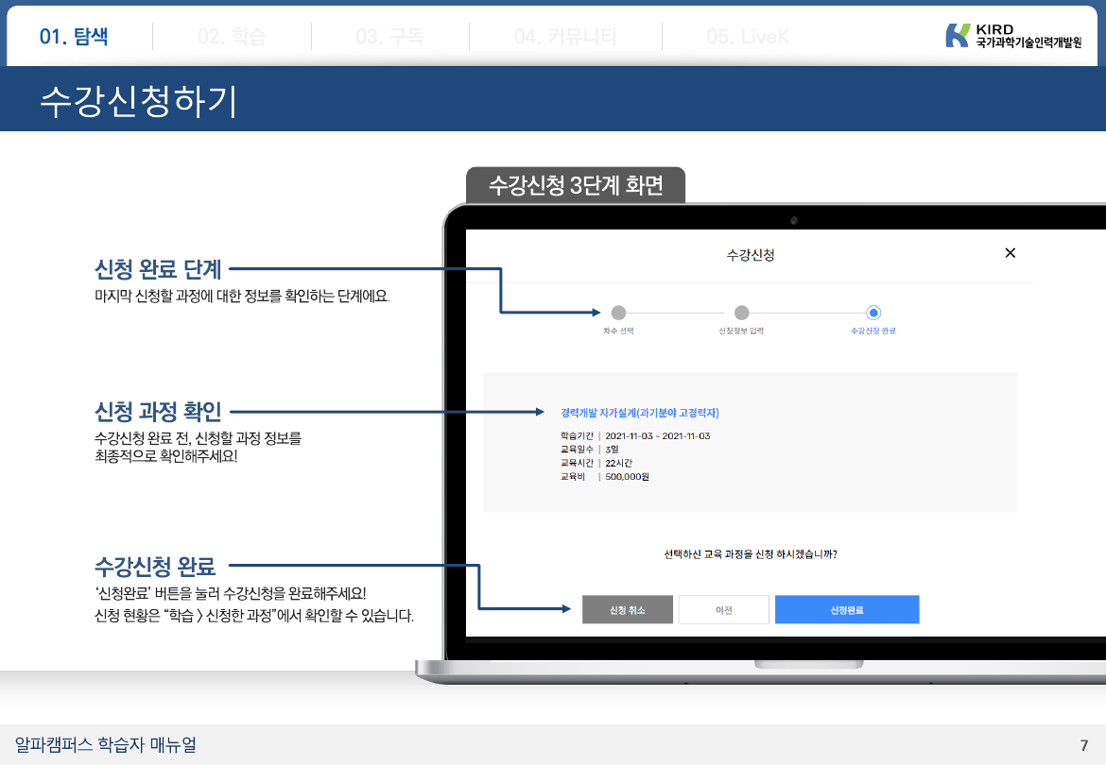The height and width of the screenshot is (765, 1106).
Task: Click the 신청 과정 확인 heading
Action: point(158,412)
